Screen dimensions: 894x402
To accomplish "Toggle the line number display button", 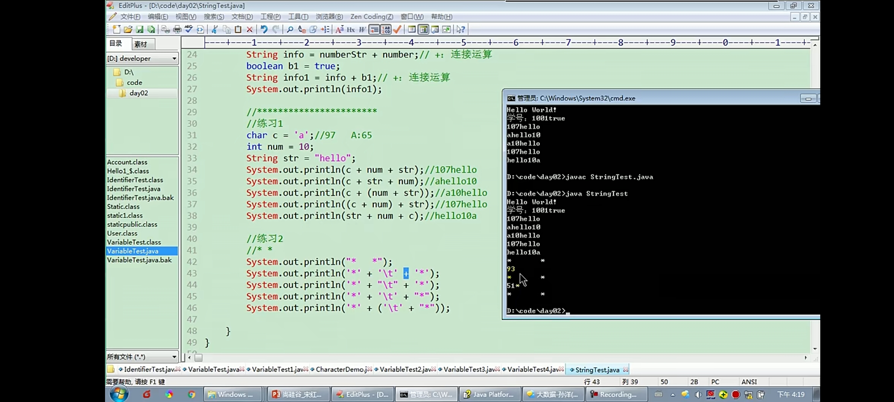I will (386, 29).
